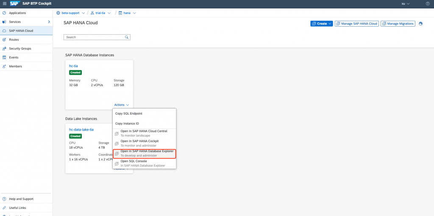Expand the Create button dropdown arrow
Screen dimensions: 434x216
click(x=330, y=24)
